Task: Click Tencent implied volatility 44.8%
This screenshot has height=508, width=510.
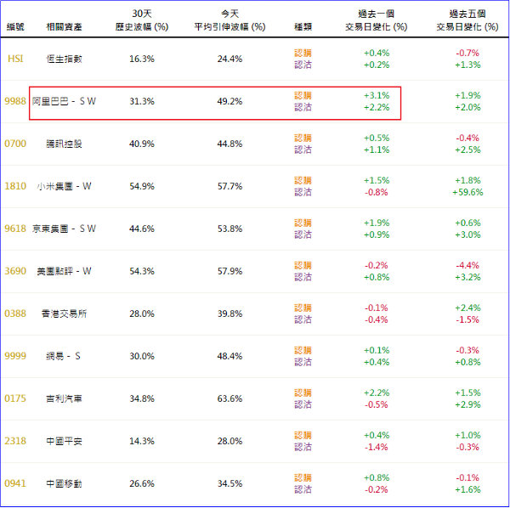Action: (x=229, y=144)
